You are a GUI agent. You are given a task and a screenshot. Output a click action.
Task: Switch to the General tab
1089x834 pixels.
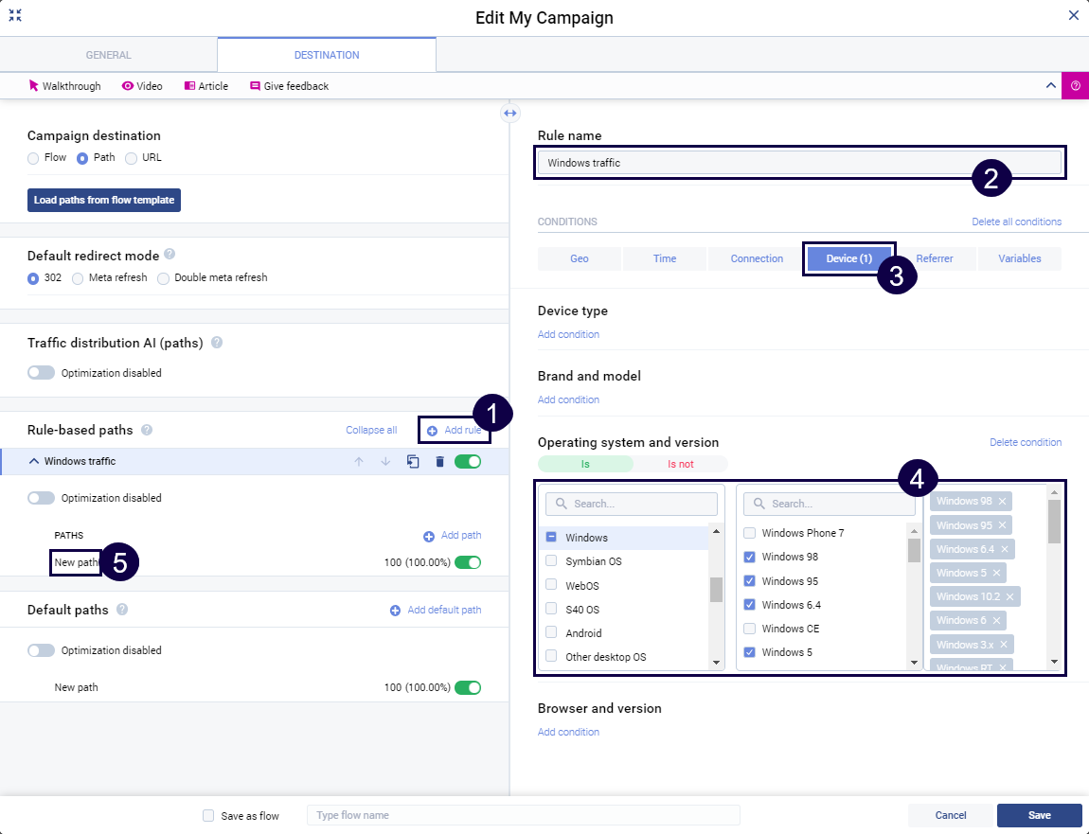(x=109, y=55)
